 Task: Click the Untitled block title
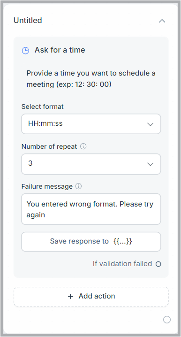[28, 21]
